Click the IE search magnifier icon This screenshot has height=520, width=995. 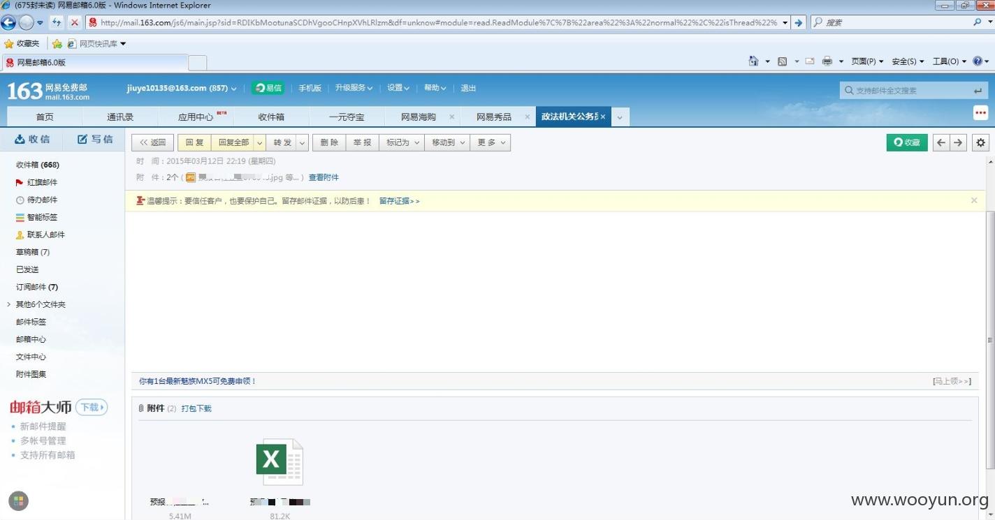[x=978, y=22]
